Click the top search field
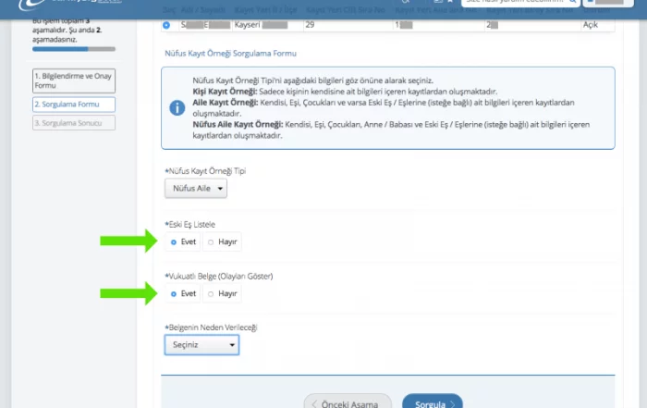647x408 pixels. pos(520,2)
